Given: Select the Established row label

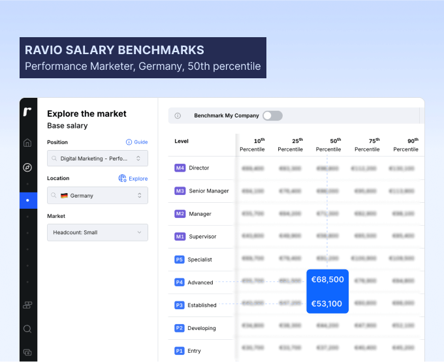Looking at the screenshot, I should click(202, 305).
